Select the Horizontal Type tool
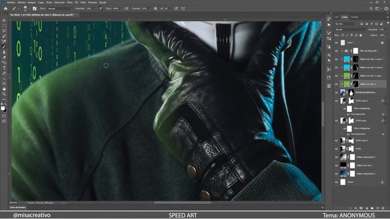 4,68
